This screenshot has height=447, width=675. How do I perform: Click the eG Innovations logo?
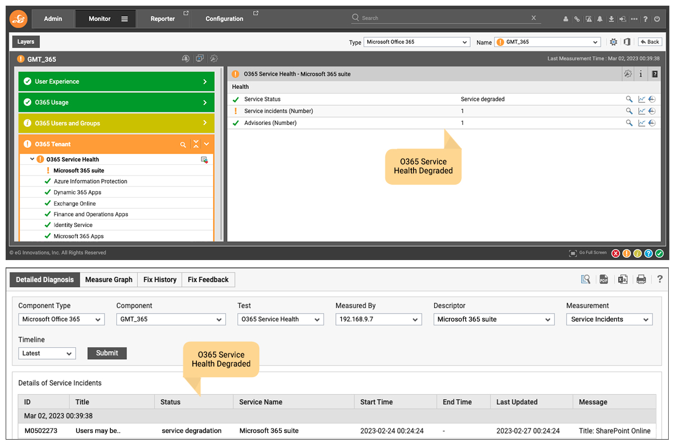(19, 19)
